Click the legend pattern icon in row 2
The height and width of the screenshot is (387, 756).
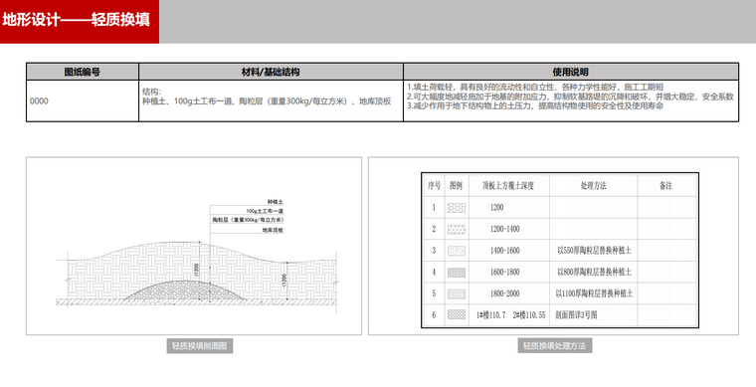tap(457, 230)
